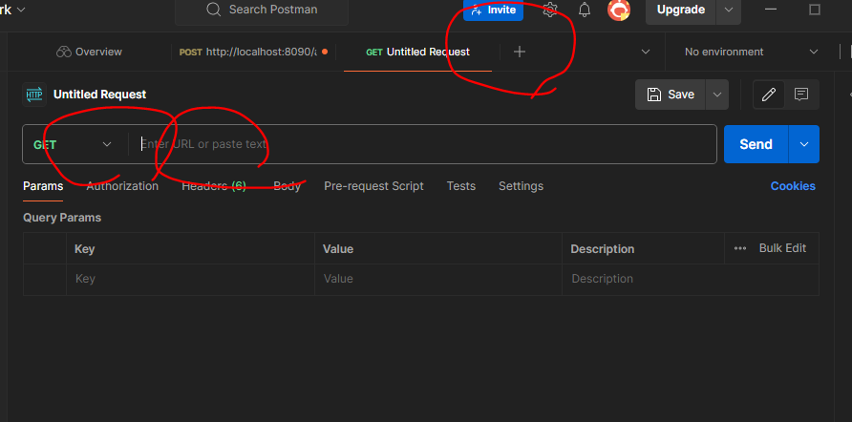Open the request Settings tab
This screenshot has width=852, height=422.
521,186
